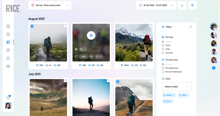Add a new social account with plus icon

click(214, 68)
